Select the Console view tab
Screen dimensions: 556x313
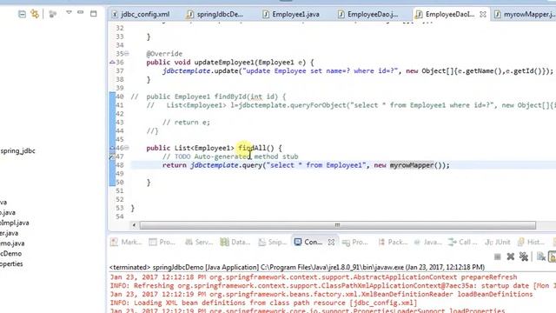tap(308, 242)
